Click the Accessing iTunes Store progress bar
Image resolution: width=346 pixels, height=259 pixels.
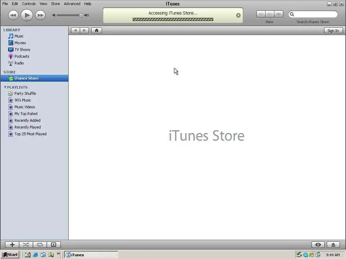point(173,19)
